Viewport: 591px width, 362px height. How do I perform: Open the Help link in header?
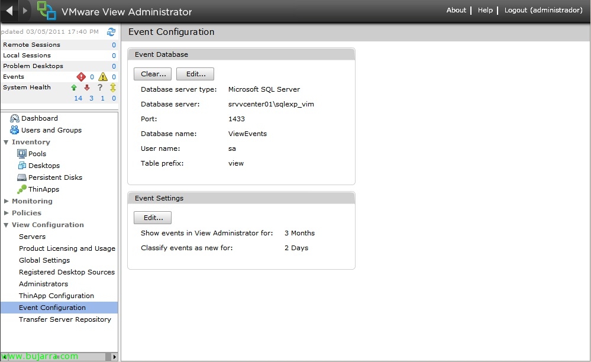click(485, 10)
